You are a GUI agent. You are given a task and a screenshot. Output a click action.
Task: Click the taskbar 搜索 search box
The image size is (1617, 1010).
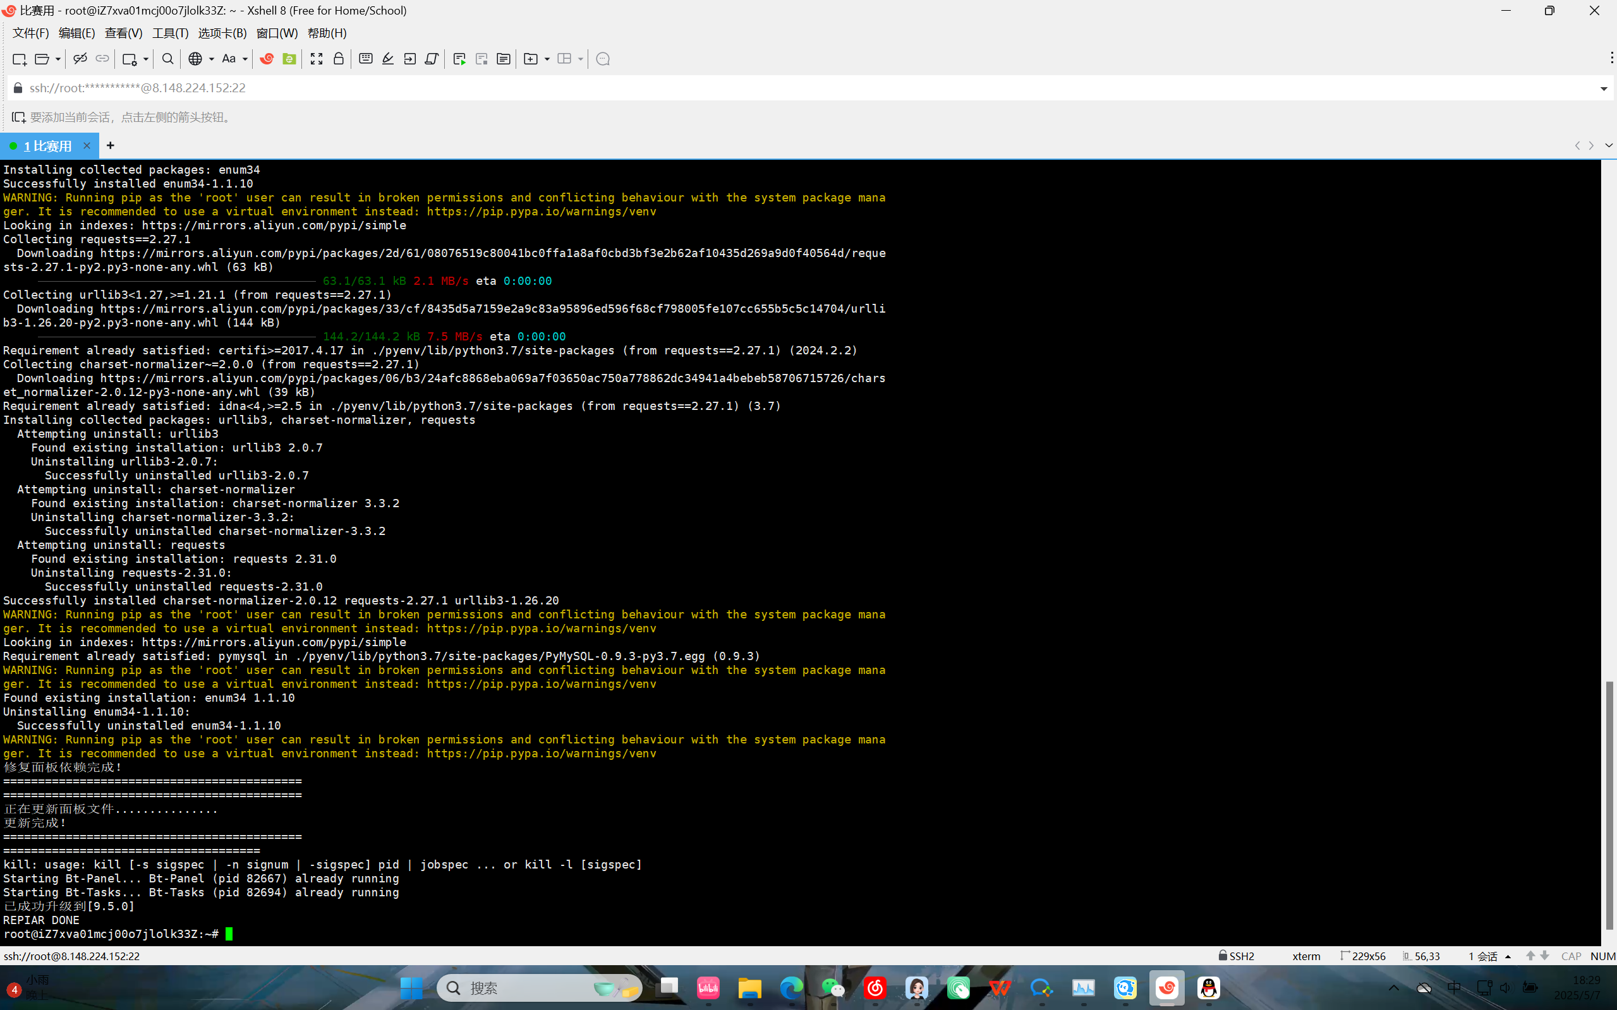tap(539, 988)
